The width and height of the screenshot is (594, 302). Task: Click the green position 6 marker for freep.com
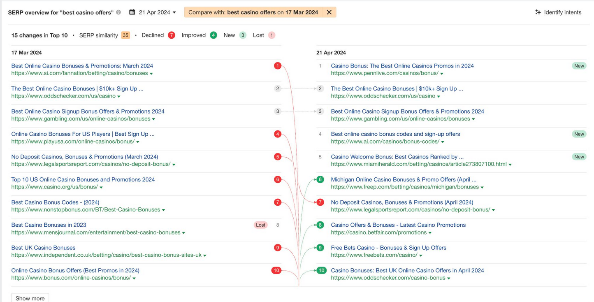[320, 179]
